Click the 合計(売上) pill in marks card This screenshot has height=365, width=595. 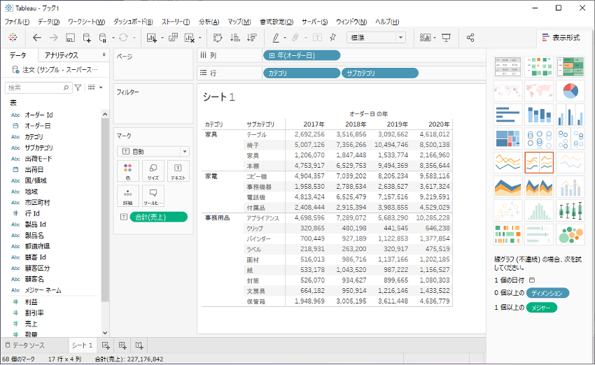pos(158,217)
